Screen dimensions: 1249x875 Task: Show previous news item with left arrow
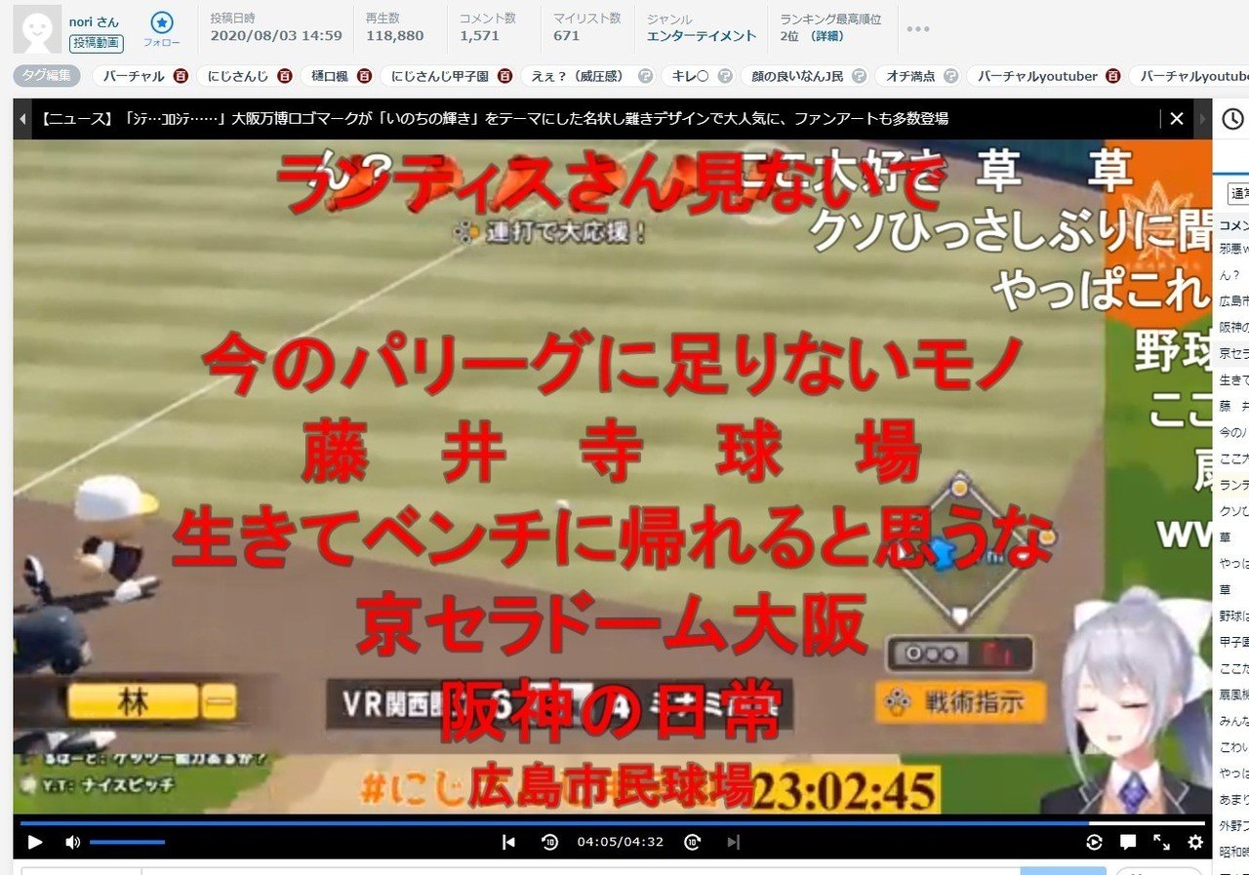tap(22, 119)
